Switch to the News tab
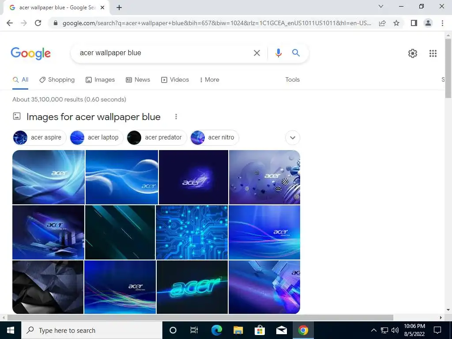 pos(138,80)
